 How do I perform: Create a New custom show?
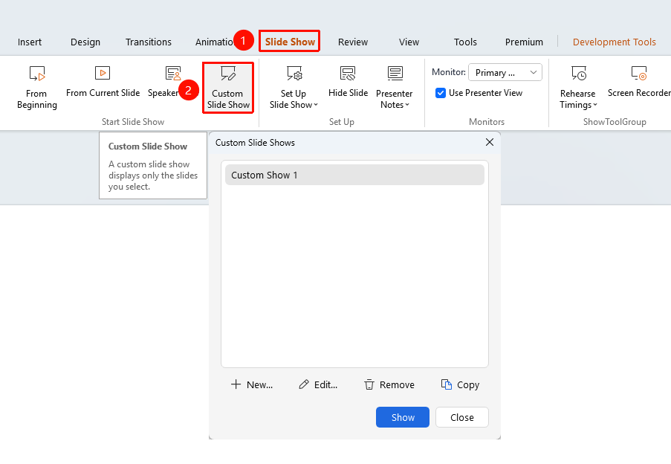(252, 385)
